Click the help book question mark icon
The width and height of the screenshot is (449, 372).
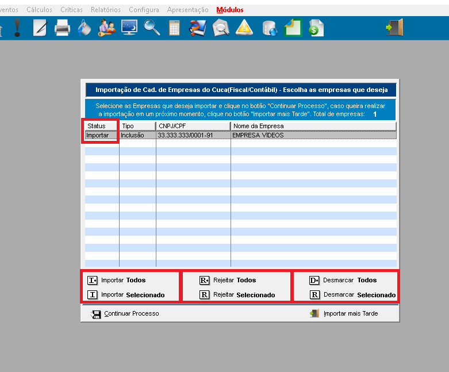point(198,28)
